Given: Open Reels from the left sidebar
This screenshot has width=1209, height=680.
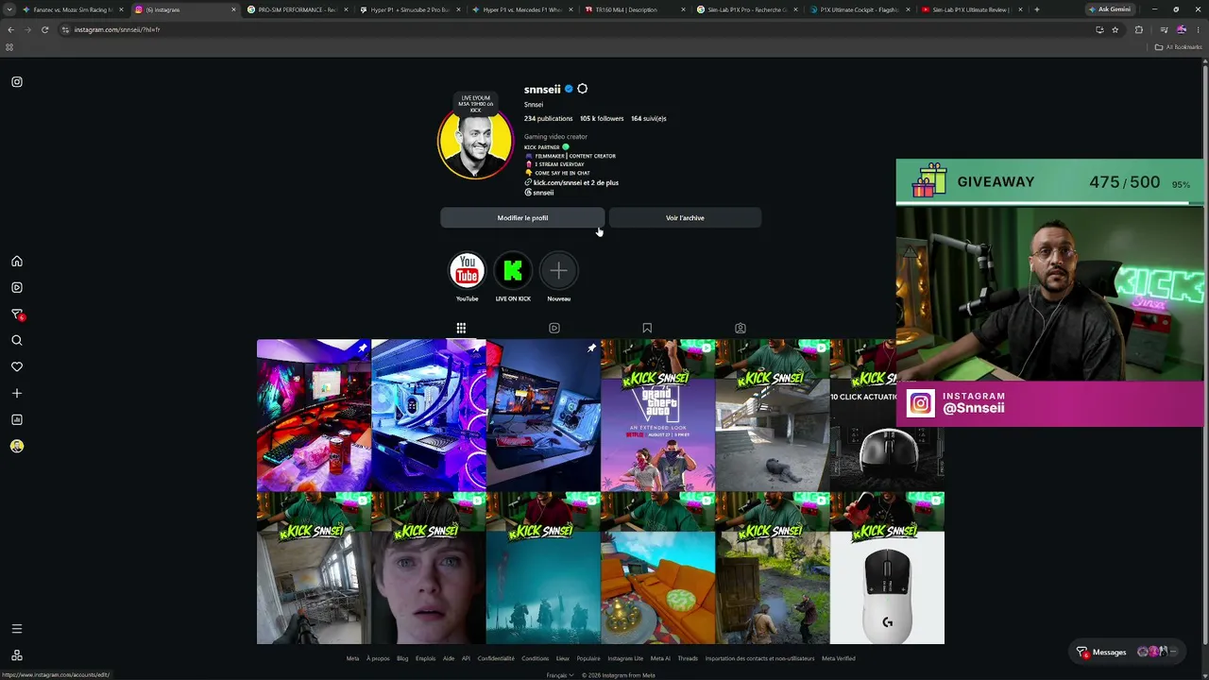Looking at the screenshot, I should tap(17, 288).
